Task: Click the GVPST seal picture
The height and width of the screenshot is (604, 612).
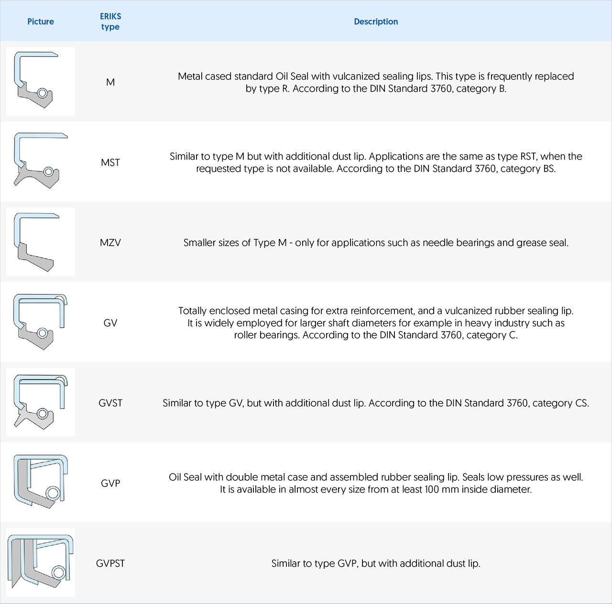Action: [40, 562]
